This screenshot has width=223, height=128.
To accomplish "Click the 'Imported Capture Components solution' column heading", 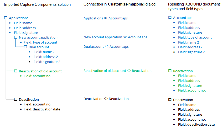I will (37, 4).
